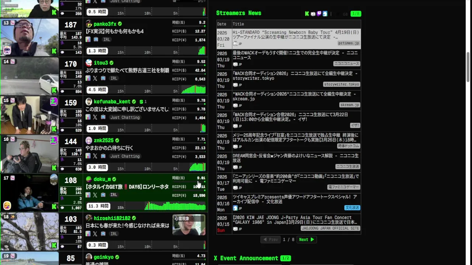Open X profile icon in itou3 row

[95, 78]
